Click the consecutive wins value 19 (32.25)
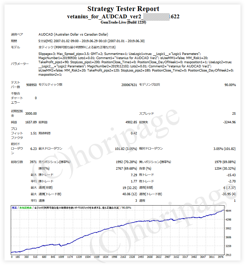The image size is (245, 265). [130, 188]
